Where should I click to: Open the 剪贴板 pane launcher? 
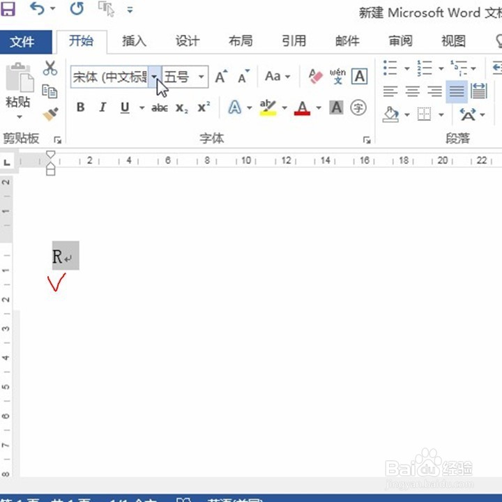(x=58, y=140)
